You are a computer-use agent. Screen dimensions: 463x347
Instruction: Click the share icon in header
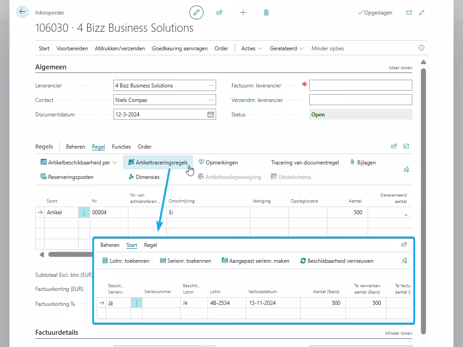click(x=220, y=13)
